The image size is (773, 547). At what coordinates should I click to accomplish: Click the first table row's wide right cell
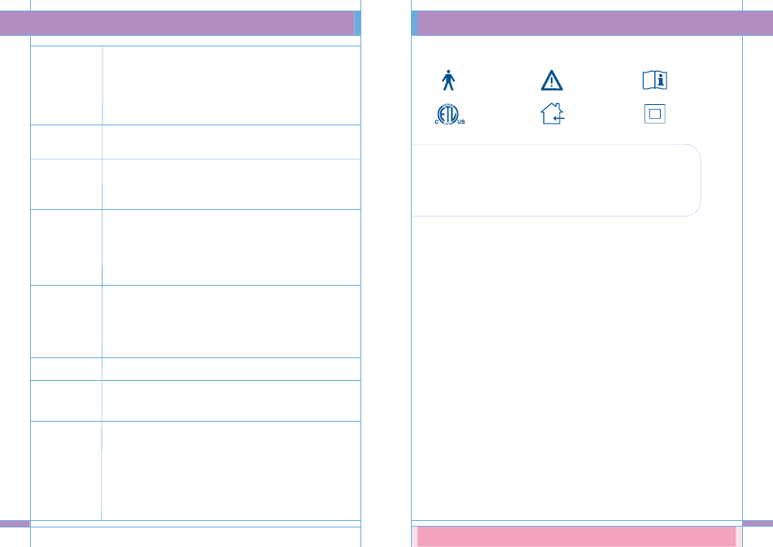tap(232, 85)
